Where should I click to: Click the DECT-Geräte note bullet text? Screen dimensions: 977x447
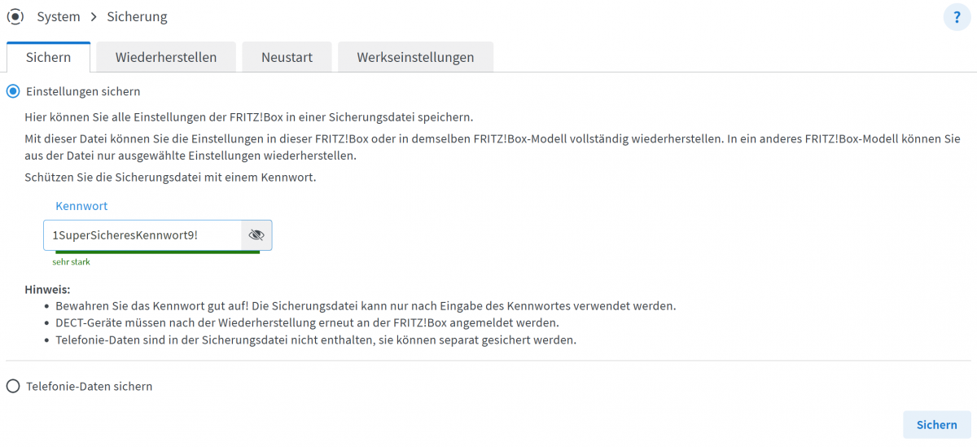click(307, 323)
